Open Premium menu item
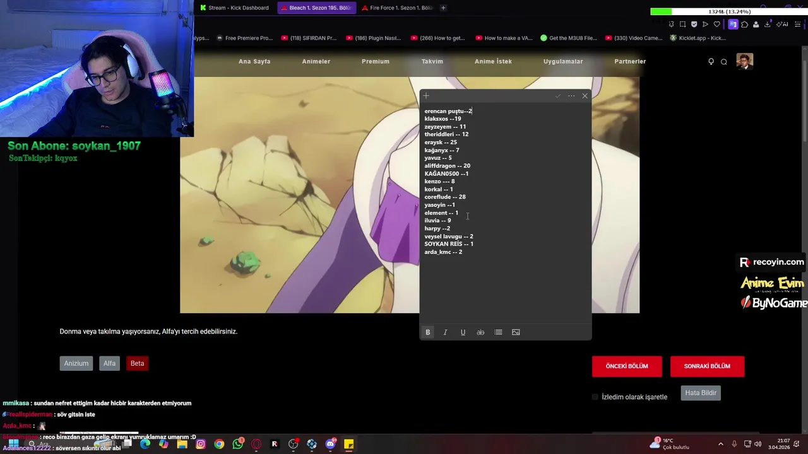The height and width of the screenshot is (454, 808). click(x=376, y=61)
